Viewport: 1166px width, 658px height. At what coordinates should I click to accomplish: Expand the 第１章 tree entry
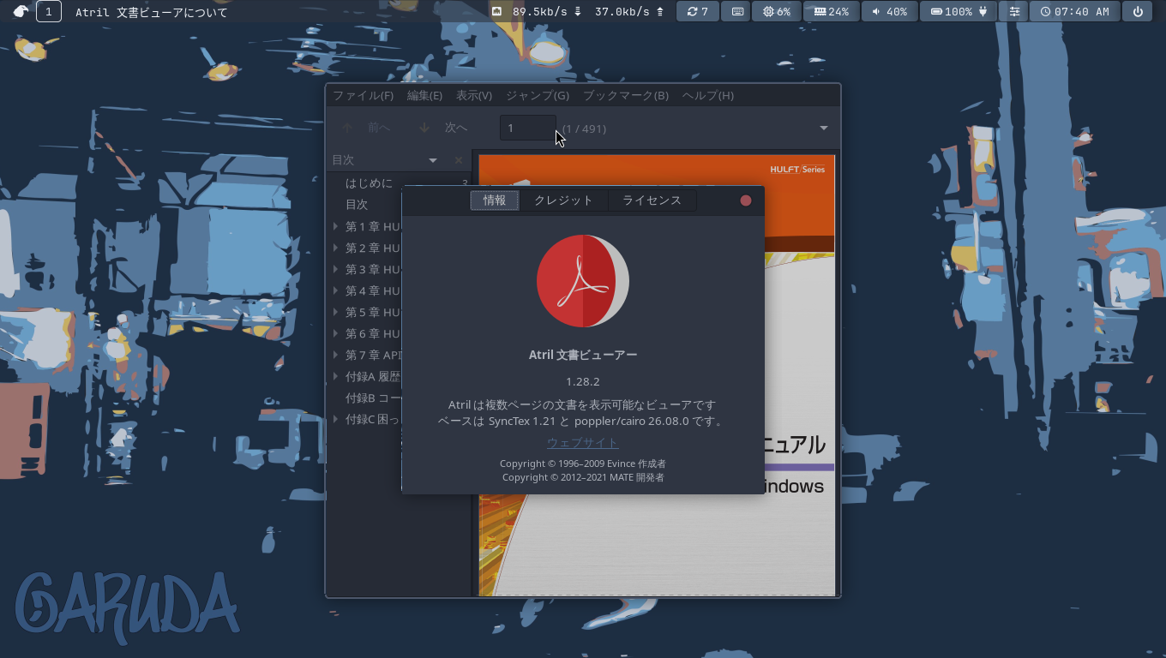(336, 226)
